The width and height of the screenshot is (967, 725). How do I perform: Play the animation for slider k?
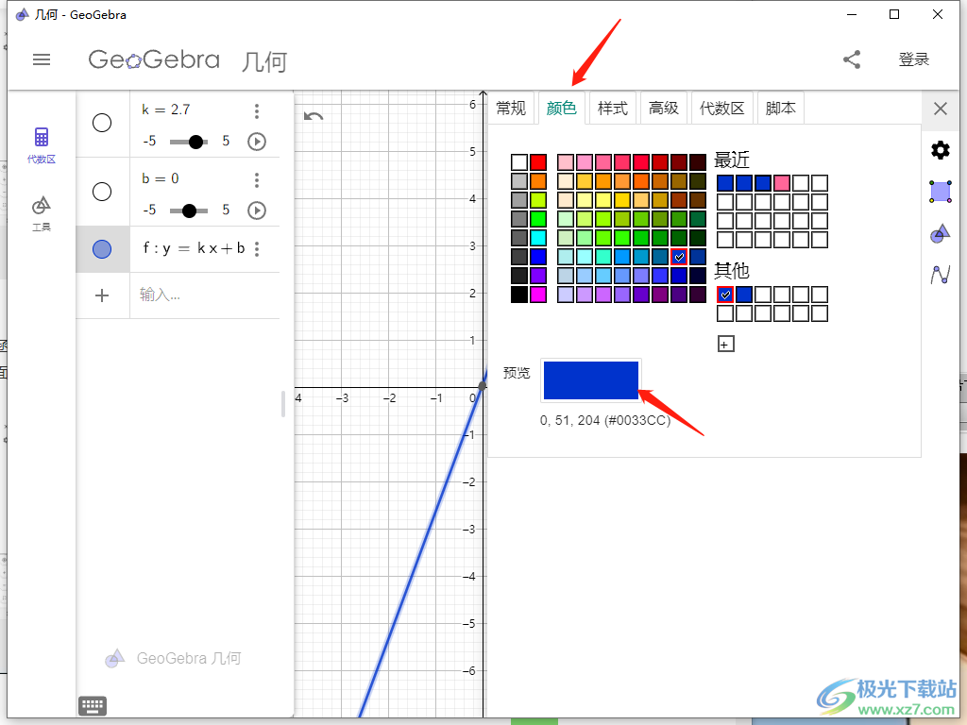pyautogui.click(x=257, y=142)
